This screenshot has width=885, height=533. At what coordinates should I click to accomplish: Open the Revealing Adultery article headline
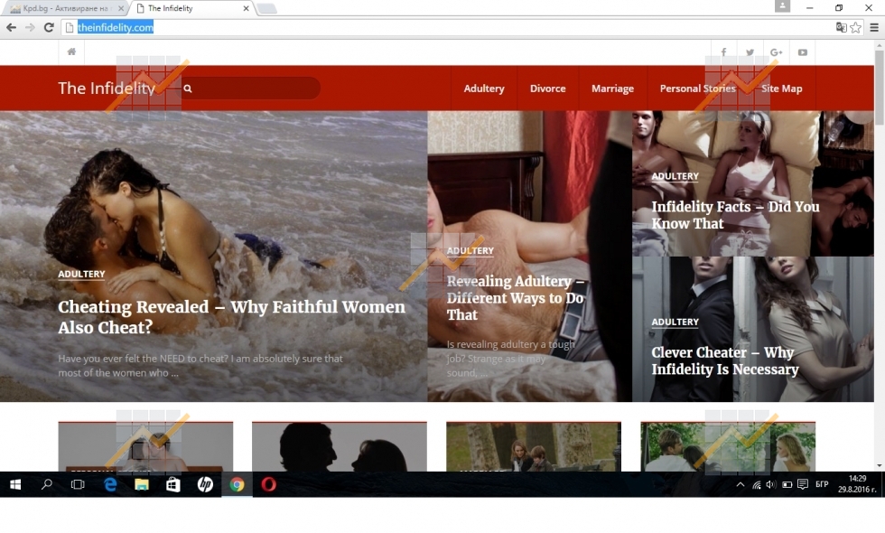pos(516,297)
